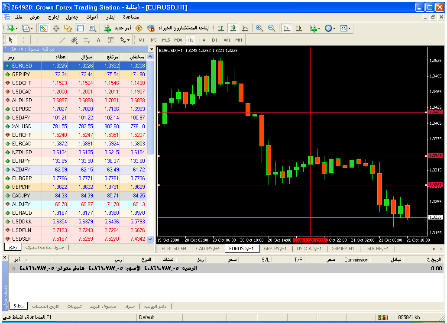
Task: Open the Strategy Tester magnifier icon
Action: [x=92, y=28]
